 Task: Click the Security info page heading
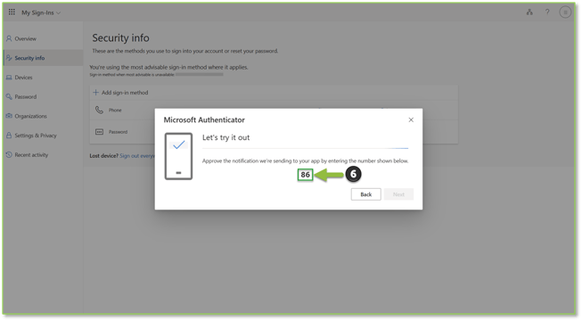pyautogui.click(x=120, y=37)
